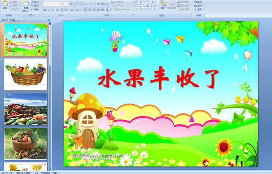Click the Clear Formatting eraser icon
The width and height of the screenshot is (272, 174).
point(80,3)
